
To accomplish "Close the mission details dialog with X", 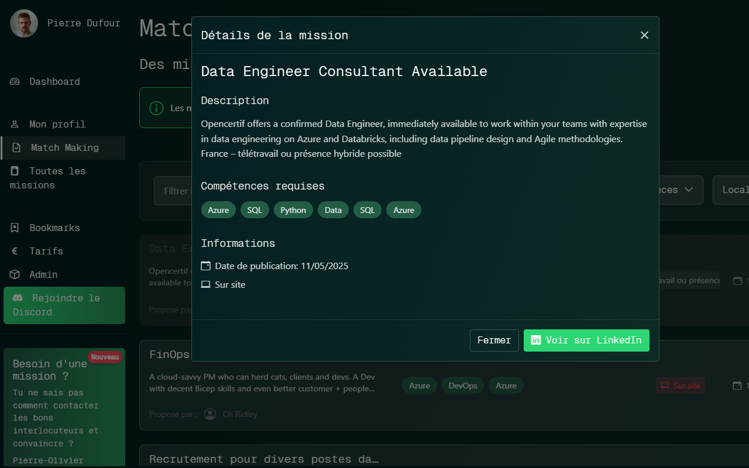I will (644, 35).
